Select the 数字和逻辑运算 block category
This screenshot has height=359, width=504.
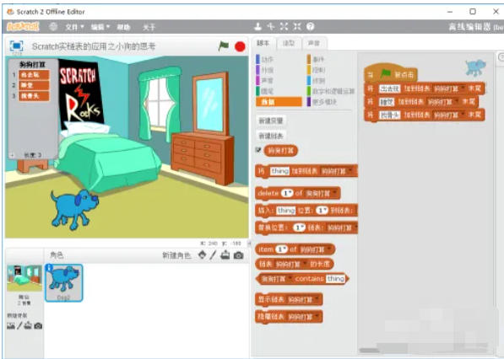(x=331, y=91)
